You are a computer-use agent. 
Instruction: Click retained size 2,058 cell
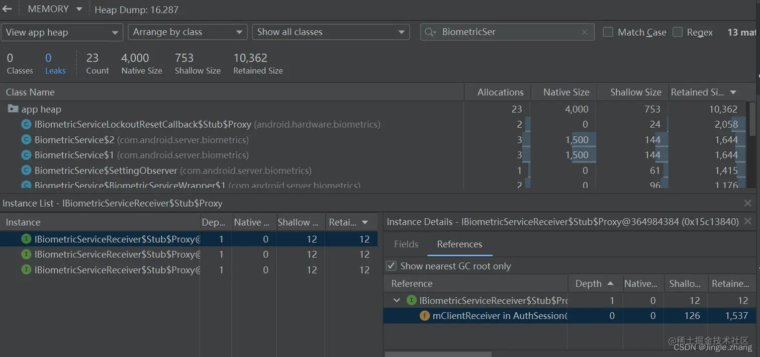[726, 124]
